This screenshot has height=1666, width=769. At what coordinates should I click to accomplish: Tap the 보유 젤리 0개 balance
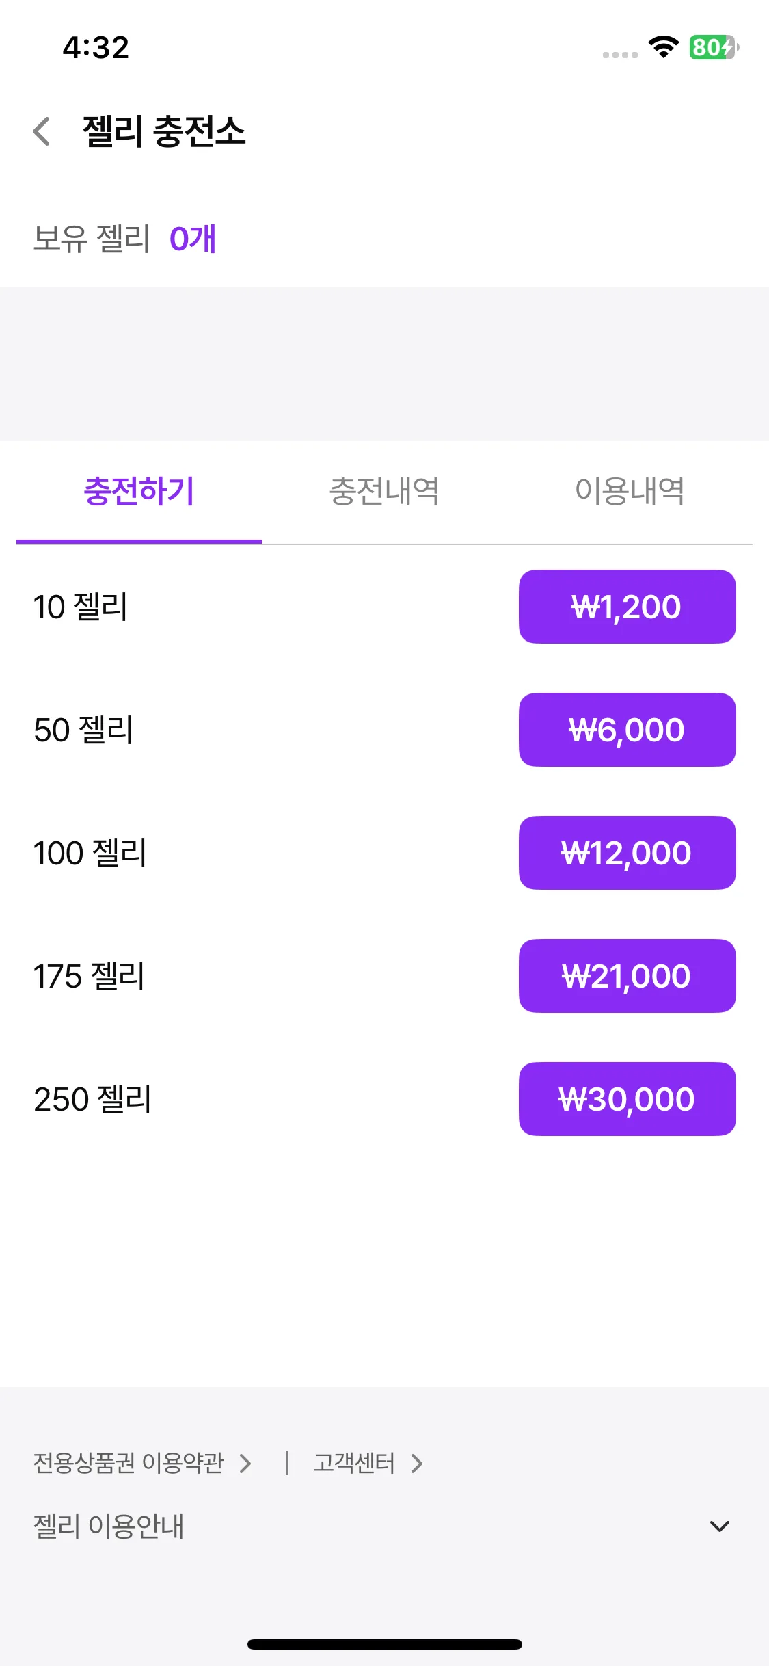pyautogui.click(x=124, y=239)
